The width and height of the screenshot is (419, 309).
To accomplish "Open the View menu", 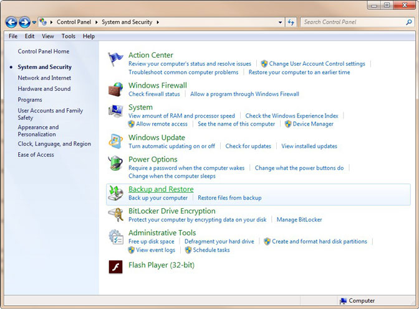I will click(48, 36).
